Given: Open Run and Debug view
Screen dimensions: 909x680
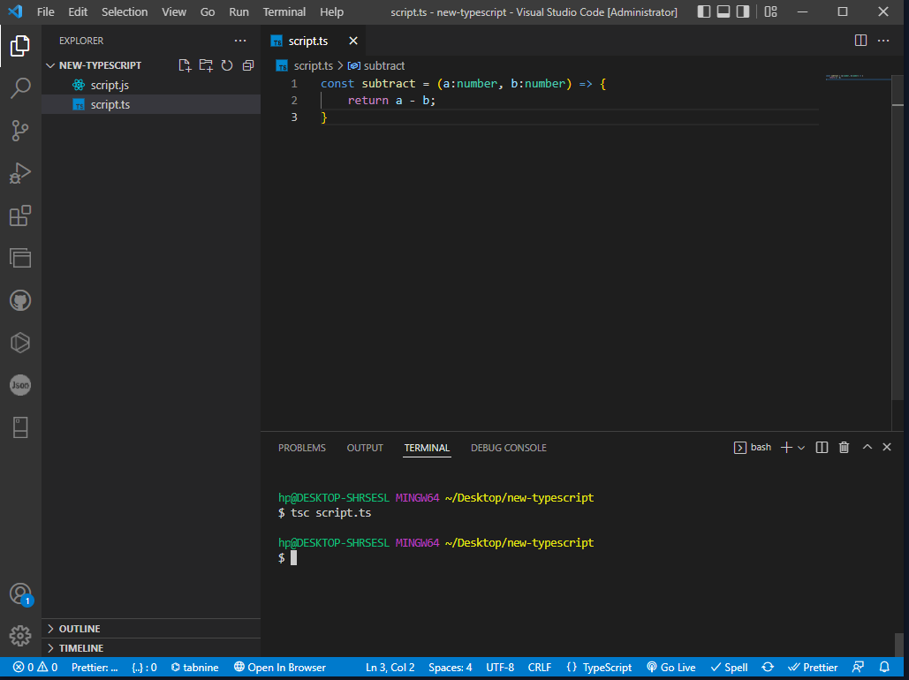Looking at the screenshot, I should (x=20, y=173).
